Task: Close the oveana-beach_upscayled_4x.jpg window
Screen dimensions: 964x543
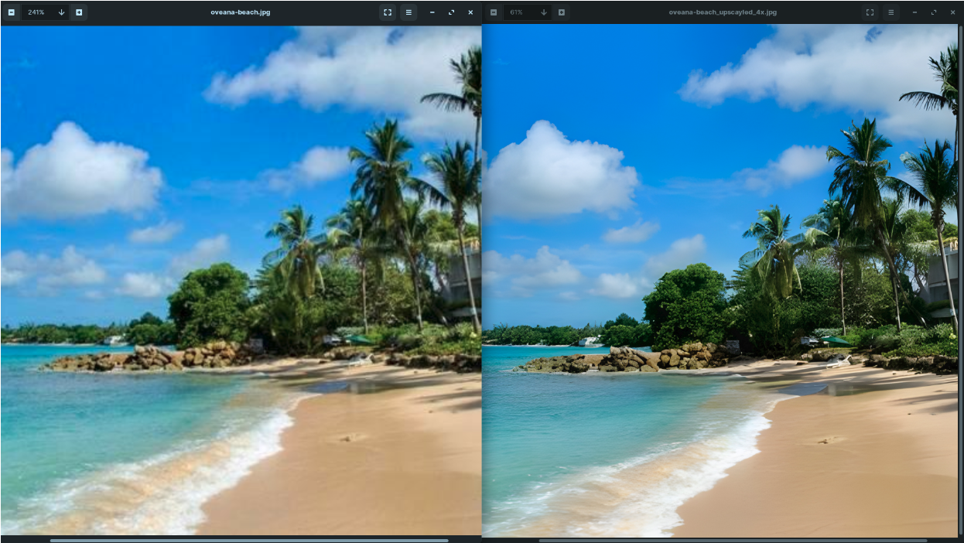Action: pyautogui.click(x=952, y=12)
